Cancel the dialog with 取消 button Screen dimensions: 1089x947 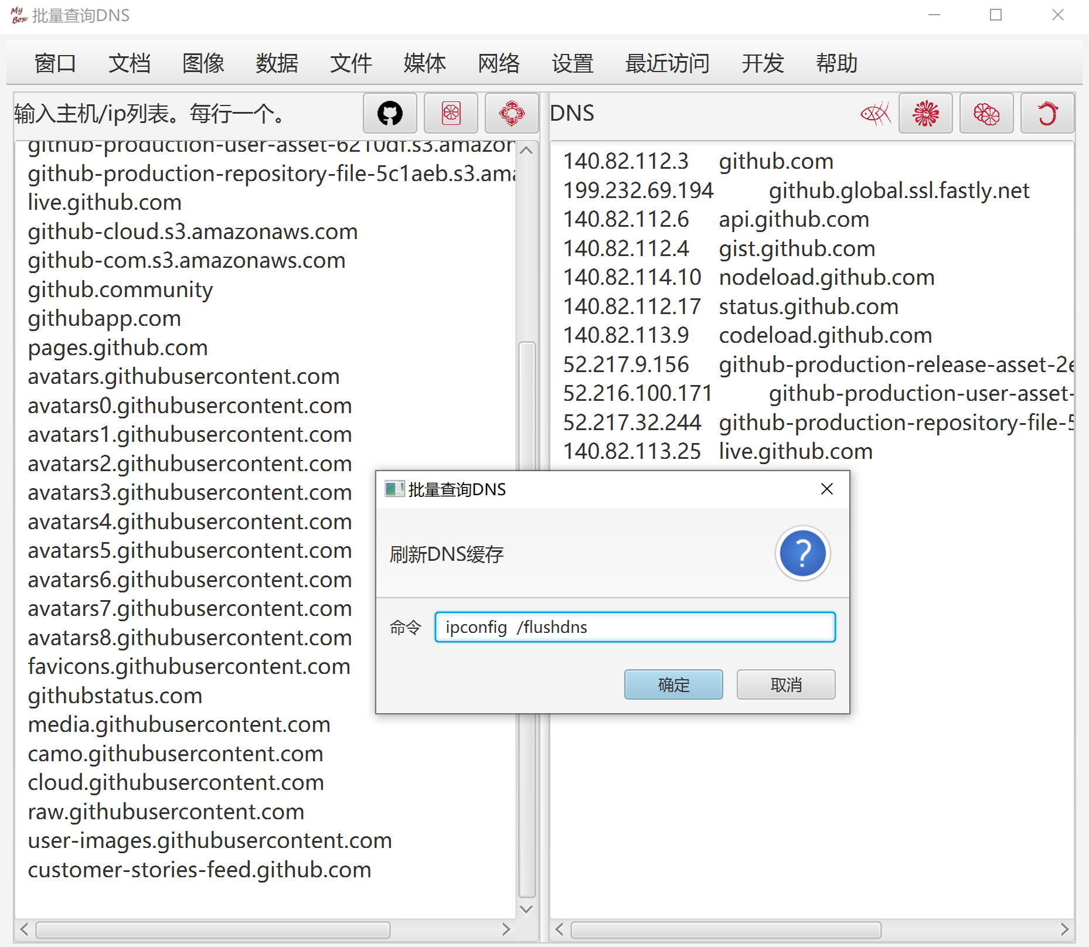(786, 684)
